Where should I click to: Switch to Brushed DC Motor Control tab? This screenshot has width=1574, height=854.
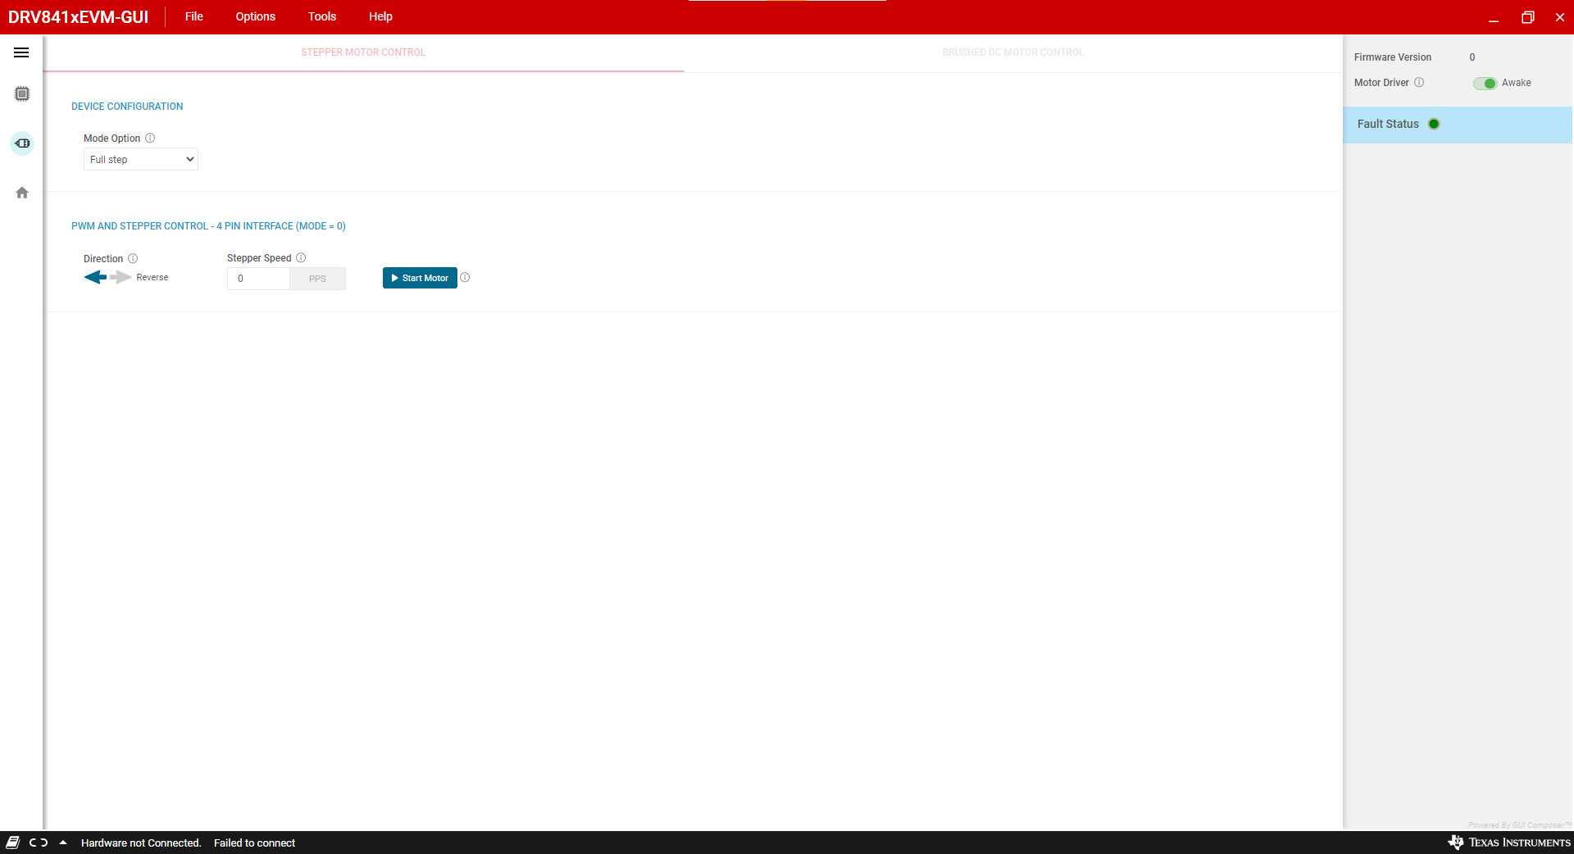click(x=1013, y=52)
